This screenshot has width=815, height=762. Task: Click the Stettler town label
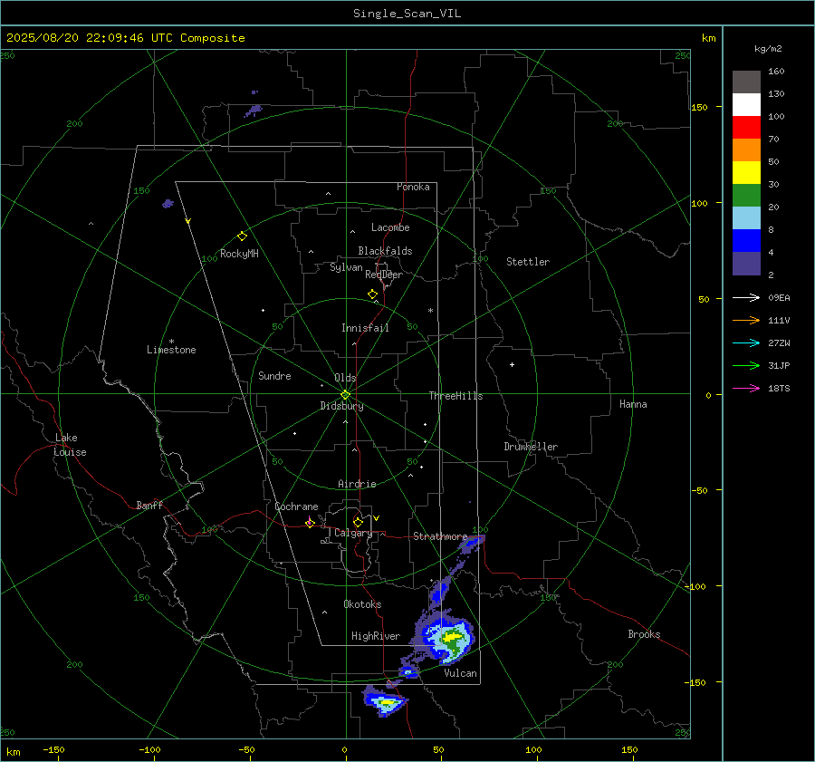pyautogui.click(x=528, y=262)
